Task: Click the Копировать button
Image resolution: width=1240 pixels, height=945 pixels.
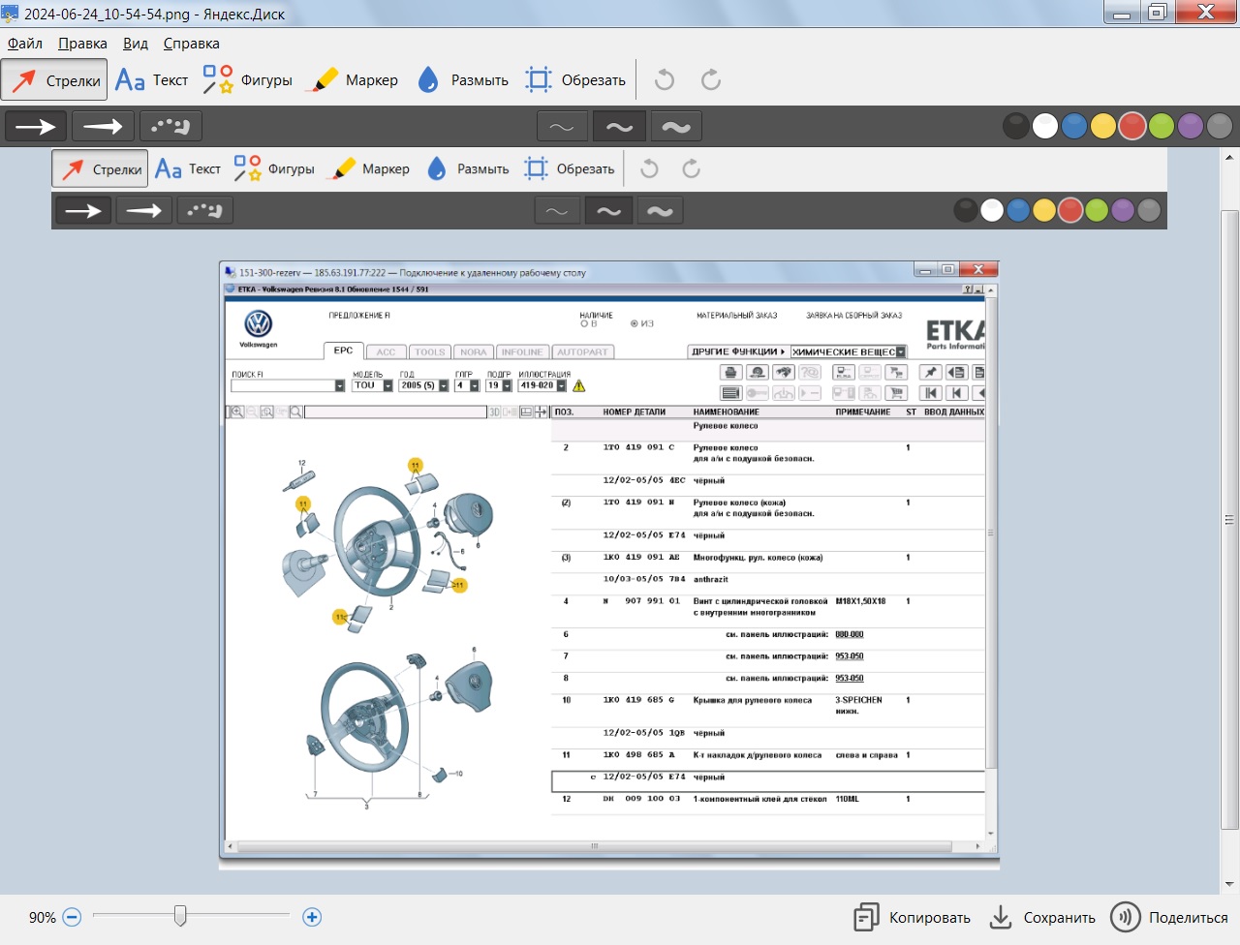Action: 912,917
